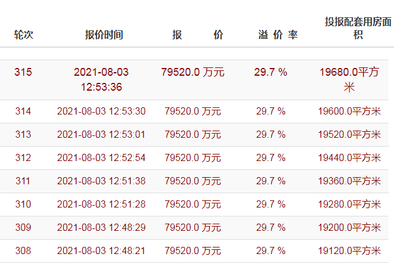The image size is (394, 263).
Task: Click area value 19600.0平方米
Action: click(349, 111)
